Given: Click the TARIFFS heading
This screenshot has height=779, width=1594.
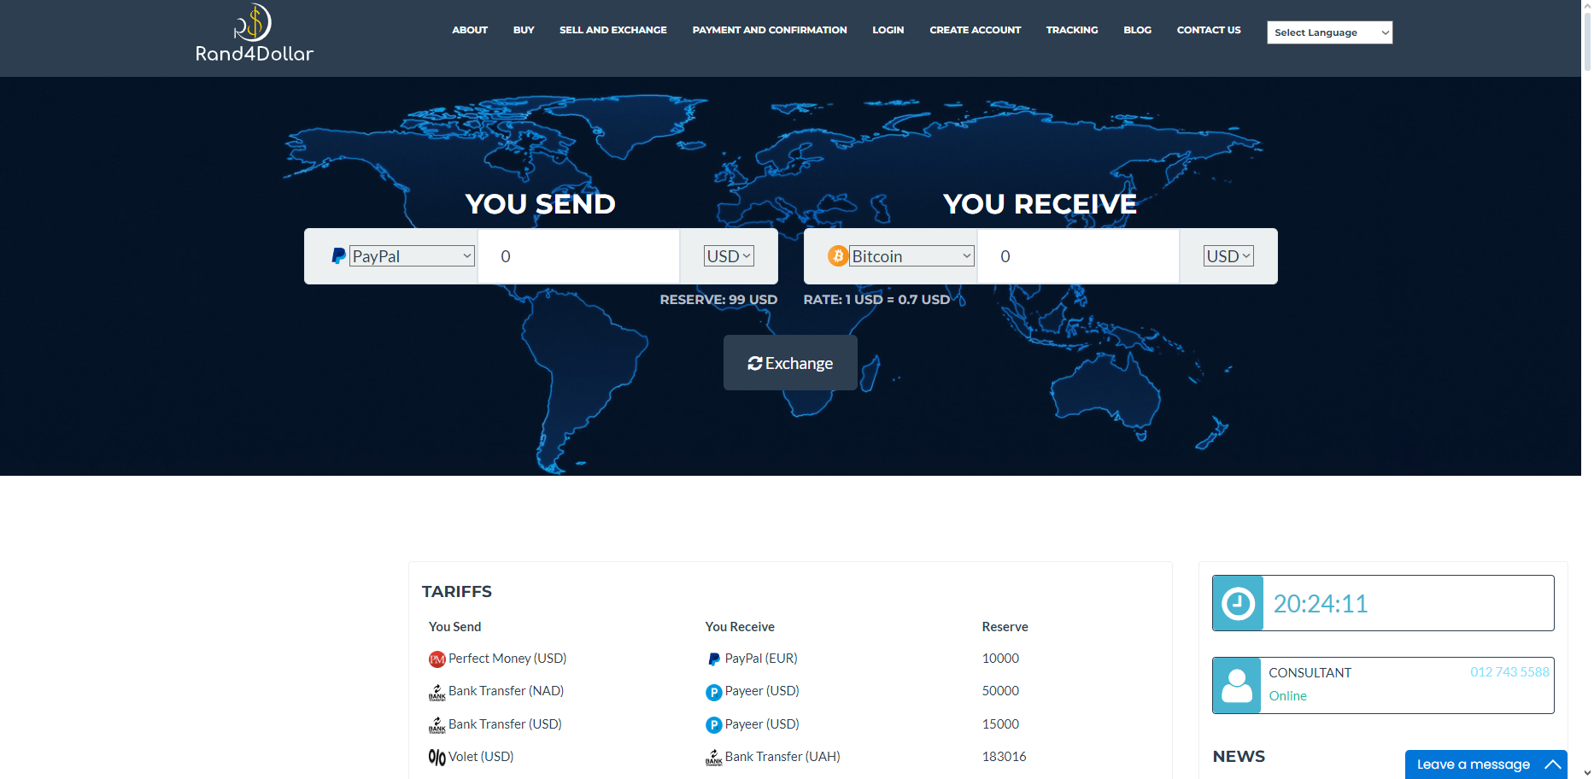Looking at the screenshot, I should 457,591.
